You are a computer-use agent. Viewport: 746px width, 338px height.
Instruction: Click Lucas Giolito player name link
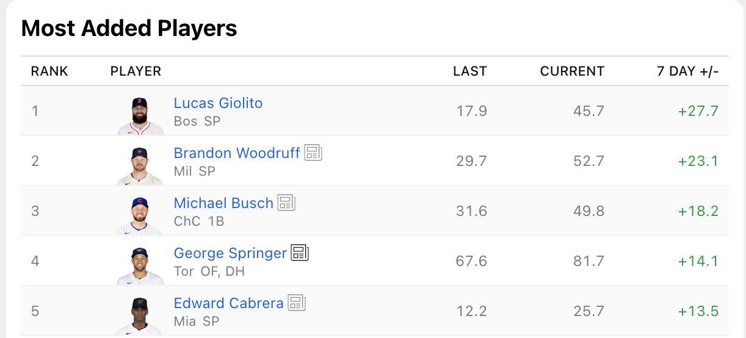(x=218, y=103)
